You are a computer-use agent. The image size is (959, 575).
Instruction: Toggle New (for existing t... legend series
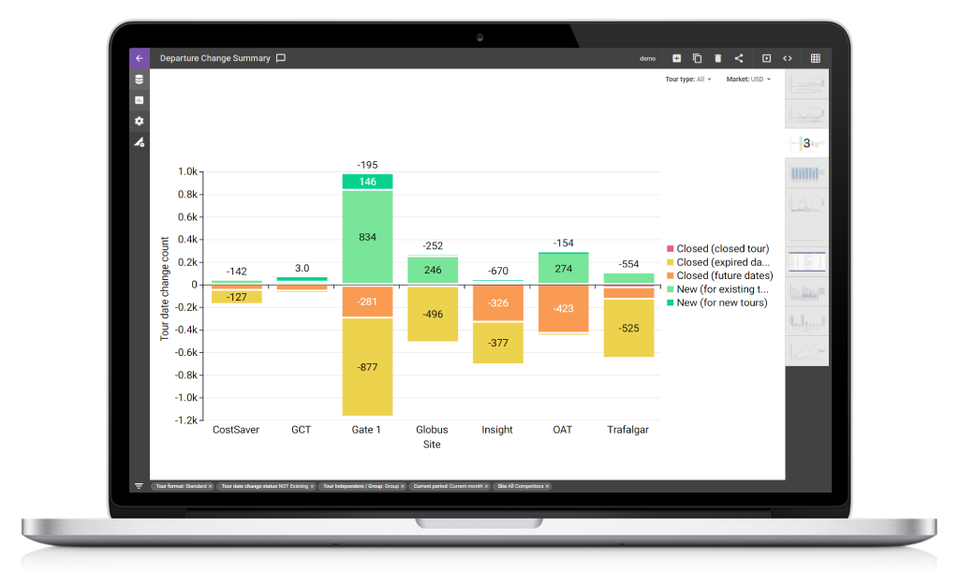717,288
